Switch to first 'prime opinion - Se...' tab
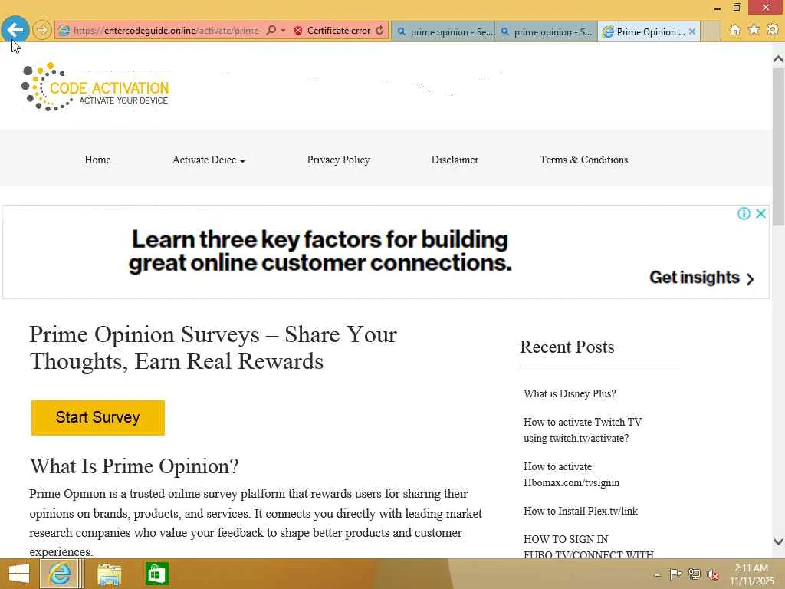 click(x=443, y=31)
